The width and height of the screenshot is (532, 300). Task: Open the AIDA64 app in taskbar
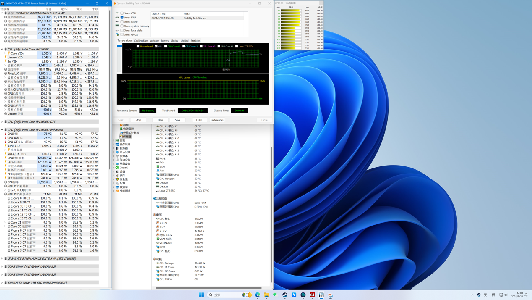[312, 295]
